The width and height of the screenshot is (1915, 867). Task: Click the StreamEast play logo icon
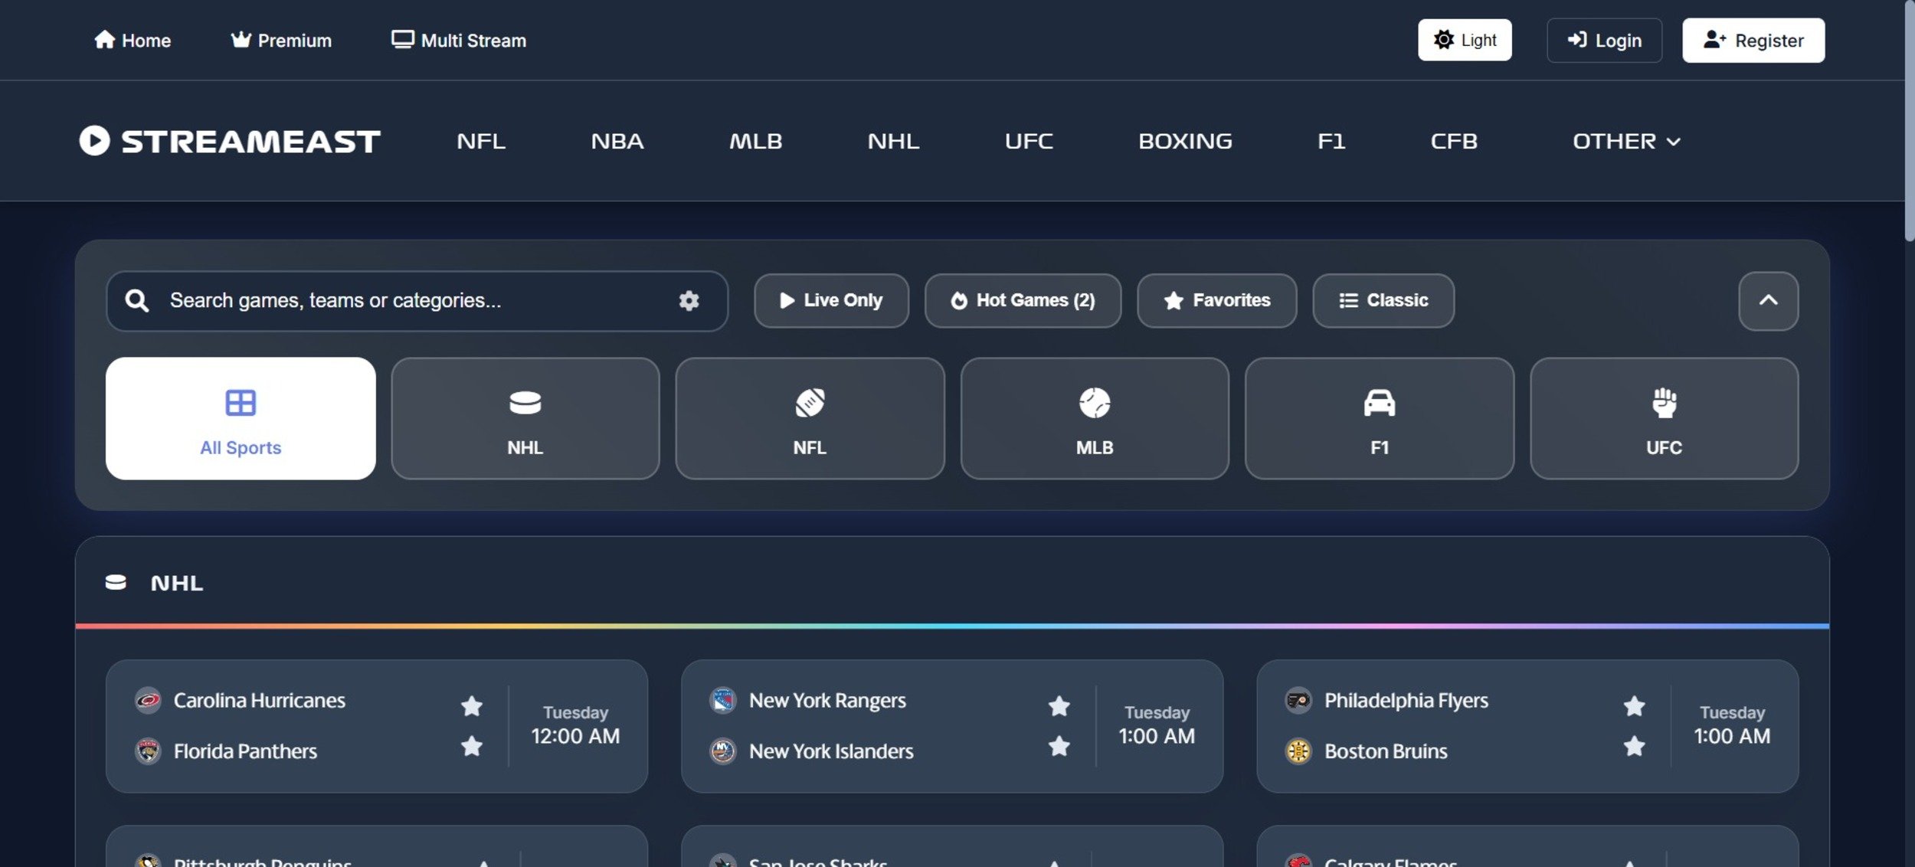pyautogui.click(x=95, y=141)
